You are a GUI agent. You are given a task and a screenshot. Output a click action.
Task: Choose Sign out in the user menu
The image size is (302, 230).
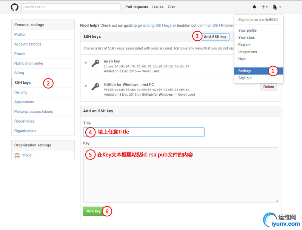[x=245, y=78]
